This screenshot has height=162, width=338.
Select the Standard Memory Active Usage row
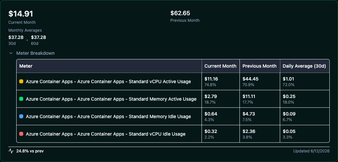tap(173, 99)
